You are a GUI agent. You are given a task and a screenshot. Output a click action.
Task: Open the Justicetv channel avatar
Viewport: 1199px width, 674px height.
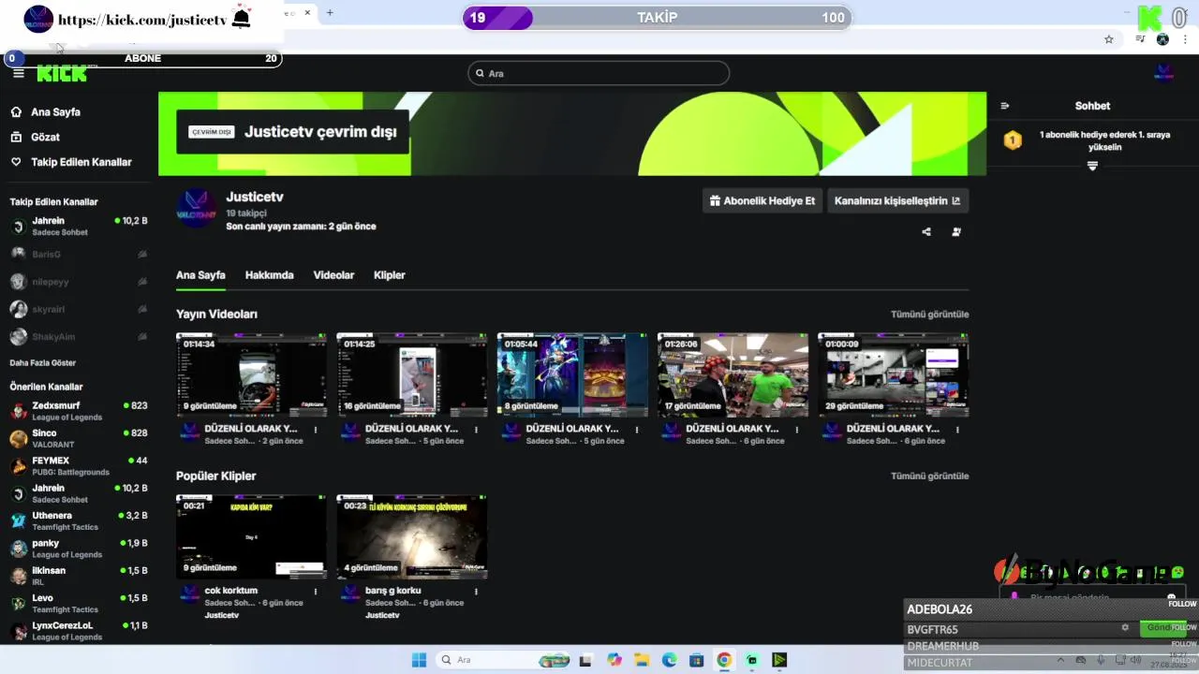pyautogui.click(x=196, y=207)
